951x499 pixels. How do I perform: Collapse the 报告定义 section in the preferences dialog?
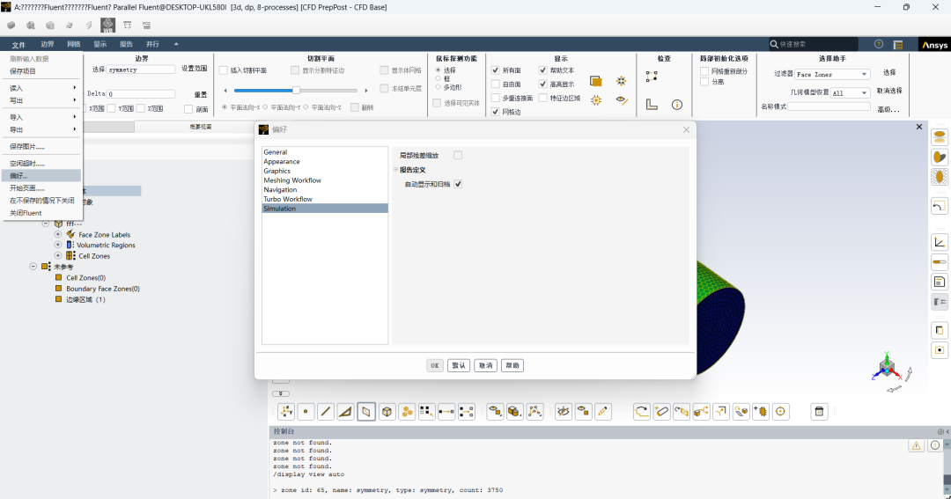[395, 170]
